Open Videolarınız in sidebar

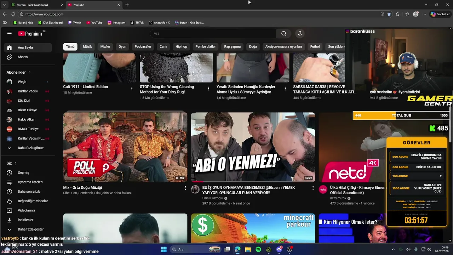28,210
